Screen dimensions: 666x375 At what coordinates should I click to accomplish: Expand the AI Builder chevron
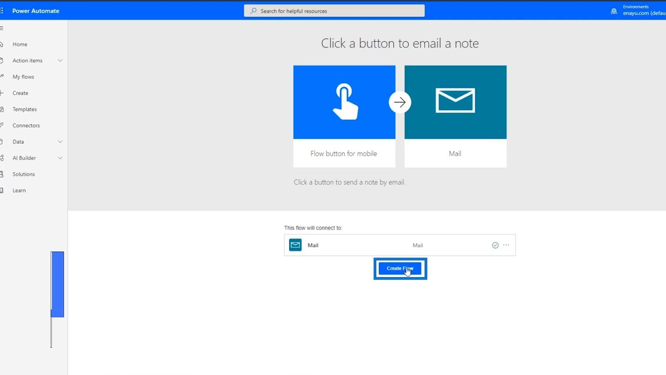pos(60,158)
